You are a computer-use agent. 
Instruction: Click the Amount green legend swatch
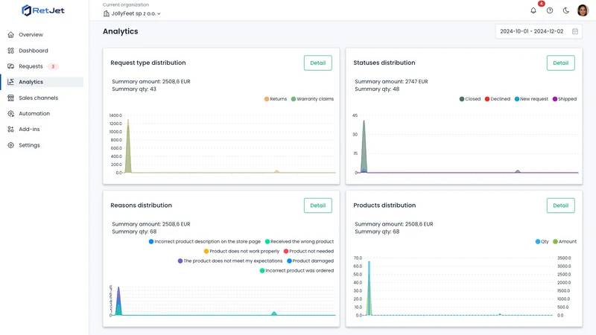point(555,241)
